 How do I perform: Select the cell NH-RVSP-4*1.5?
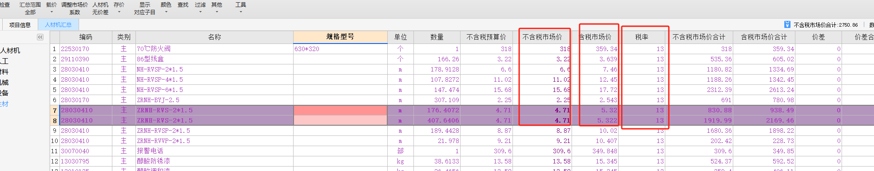point(215,80)
